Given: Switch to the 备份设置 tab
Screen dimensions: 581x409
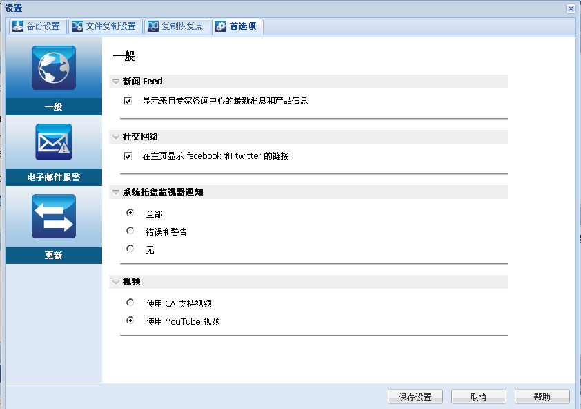Looking at the screenshot, I should (x=38, y=26).
